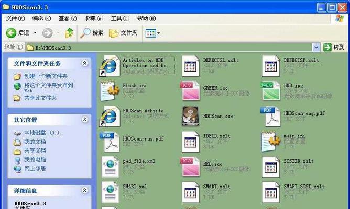Viewport: 350px width, 209px height.
Task: Click the HDDScan3.3 folder icon in title bar
Action: pos(6,7)
